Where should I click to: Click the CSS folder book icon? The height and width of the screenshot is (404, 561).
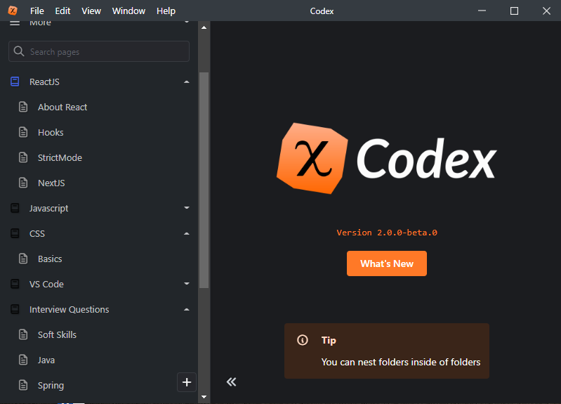[x=15, y=234]
